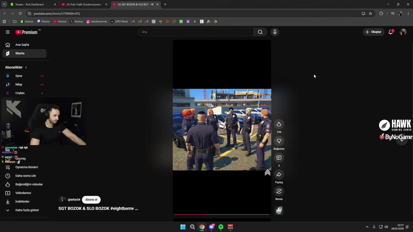
Task: Open Spotify from the taskbar
Action: coord(221,227)
